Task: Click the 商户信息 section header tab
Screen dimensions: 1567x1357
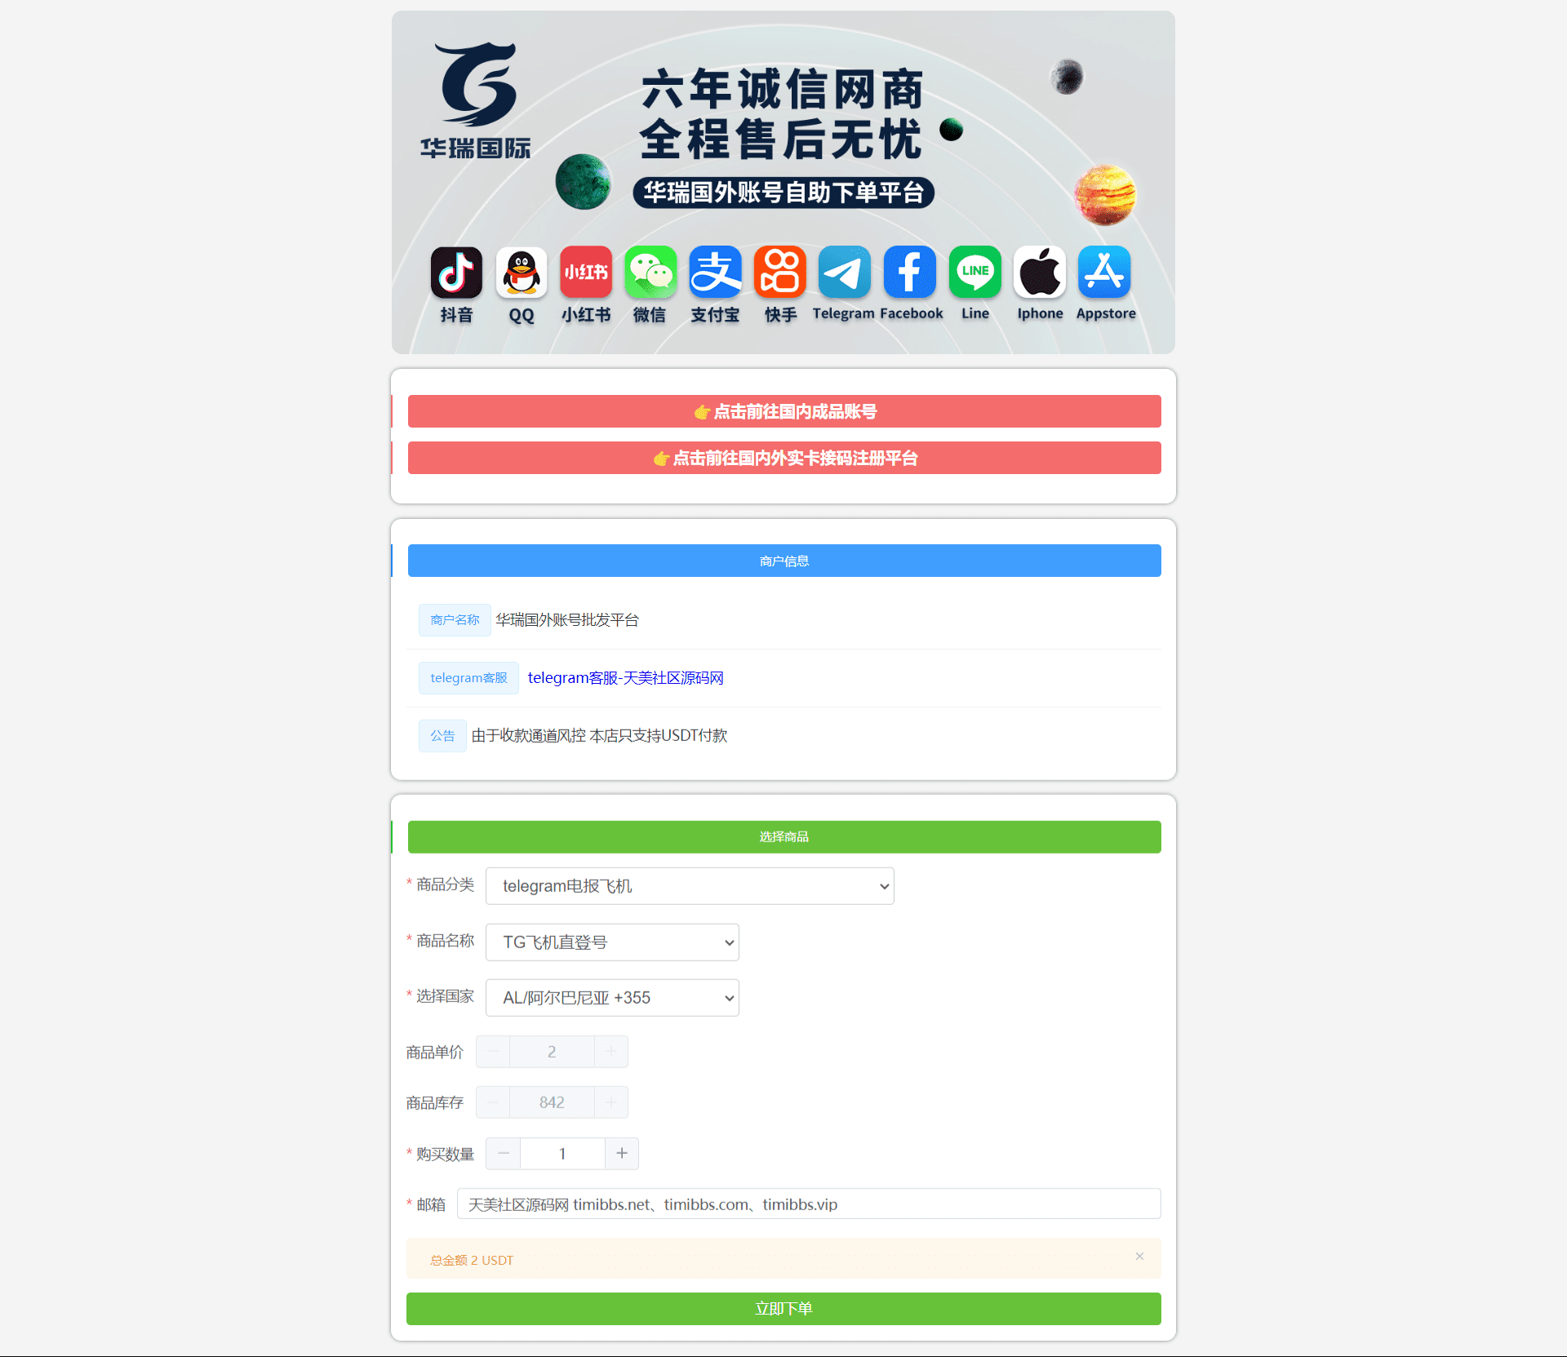Action: point(783,561)
